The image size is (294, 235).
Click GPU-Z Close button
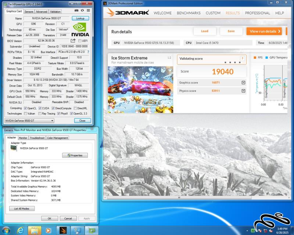pyautogui.click(x=82, y=120)
